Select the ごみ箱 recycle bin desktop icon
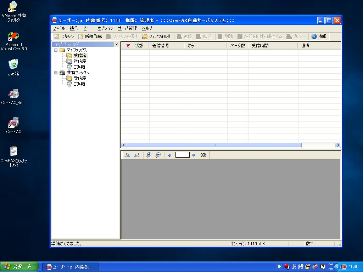This screenshot has width=363, height=272. click(14, 67)
